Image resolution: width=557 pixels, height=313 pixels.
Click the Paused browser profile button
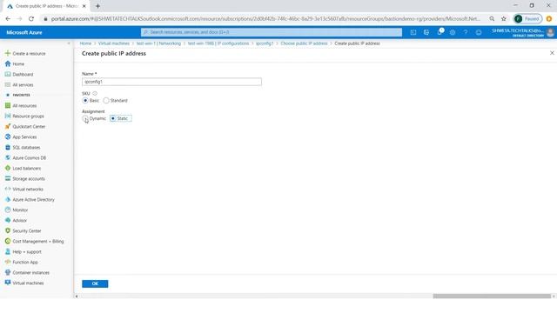click(528, 19)
